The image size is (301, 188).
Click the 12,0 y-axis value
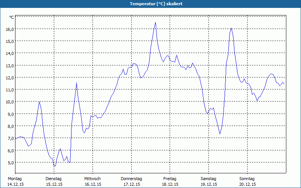[10, 78]
